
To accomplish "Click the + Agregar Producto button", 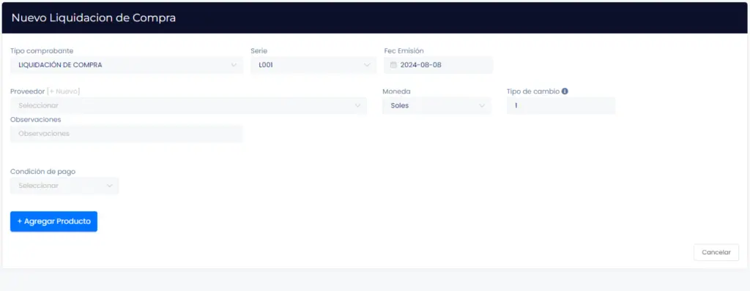I will 53,222.
